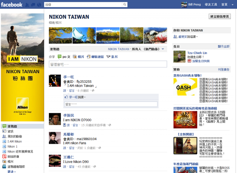Filter wall by NIKON TAIWAN posts
Viewport: 237px width, 173px height.
118,49
